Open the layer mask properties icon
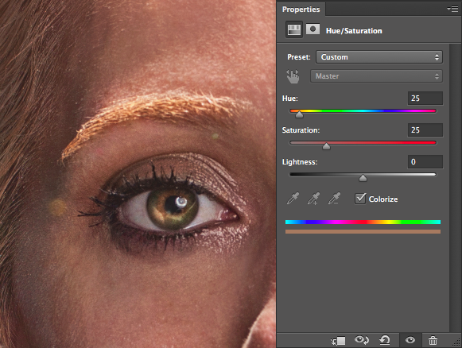The width and height of the screenshot is (462, 348). click(x=313, y=29)
